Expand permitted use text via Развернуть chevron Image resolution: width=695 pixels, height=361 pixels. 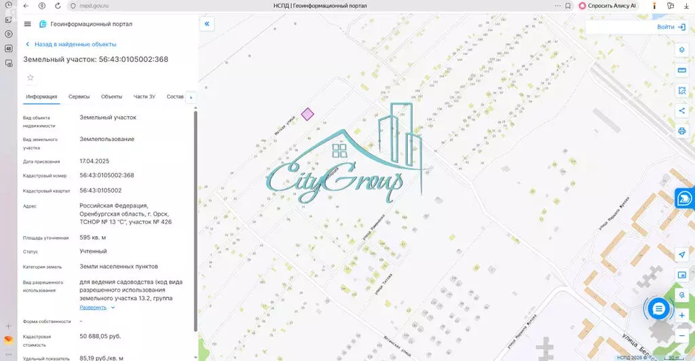pyautogui.click(x=113, y=307)
